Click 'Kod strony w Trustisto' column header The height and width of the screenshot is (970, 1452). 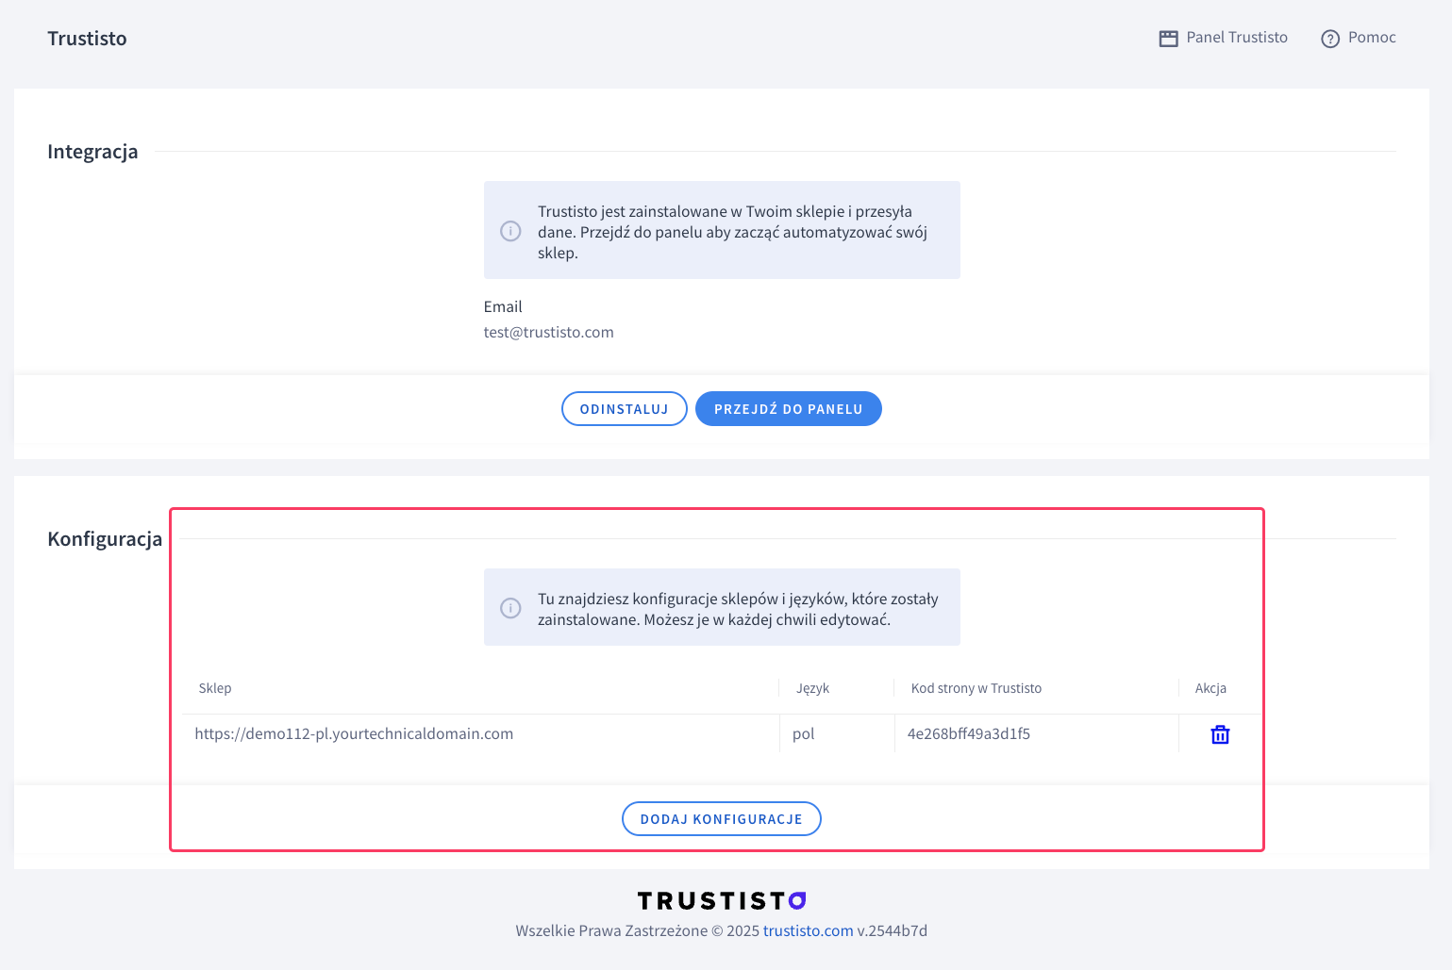976,688
